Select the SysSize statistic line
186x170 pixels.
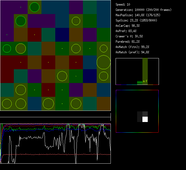[x=136, y=20]
